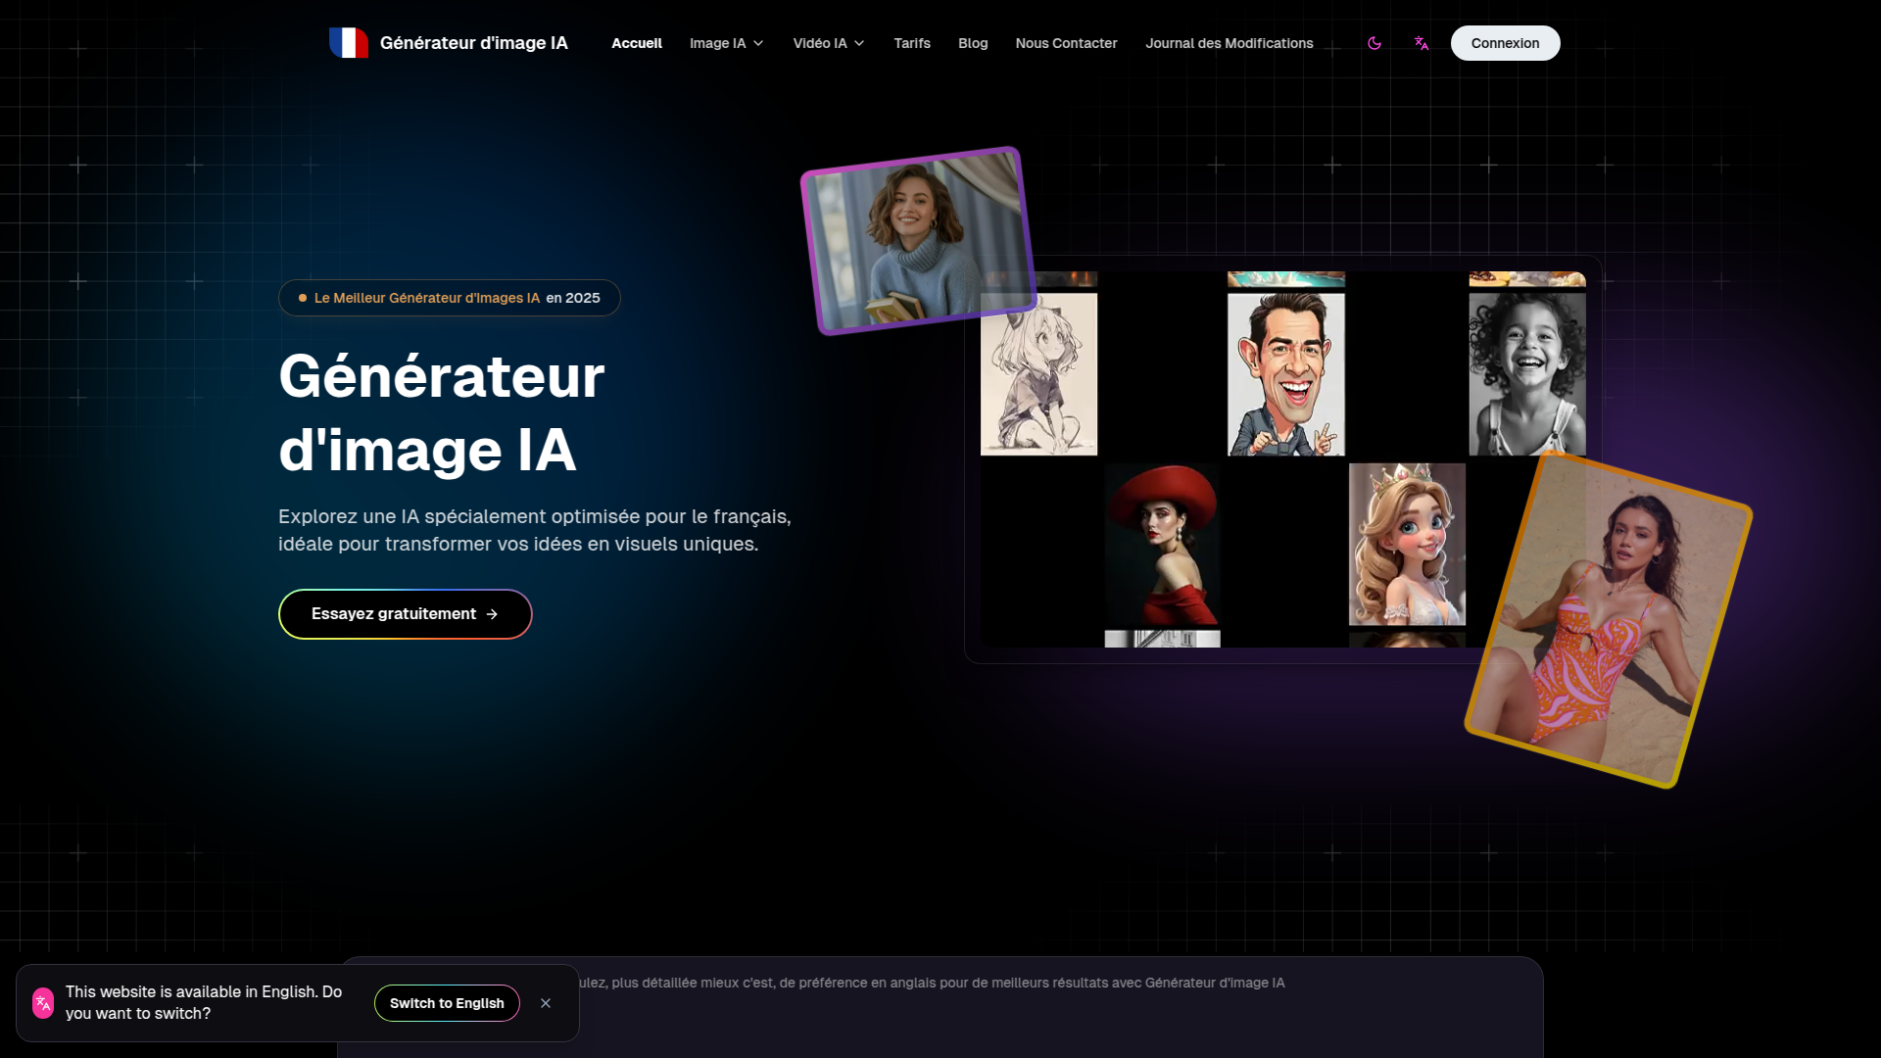Open the language translation icon in header
Viewport: 1881px width, 1058px height.
(1422, 43)
